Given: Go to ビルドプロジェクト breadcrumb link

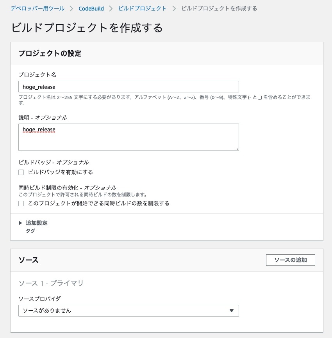Looking at the screenshot, I should pos(142,8).
